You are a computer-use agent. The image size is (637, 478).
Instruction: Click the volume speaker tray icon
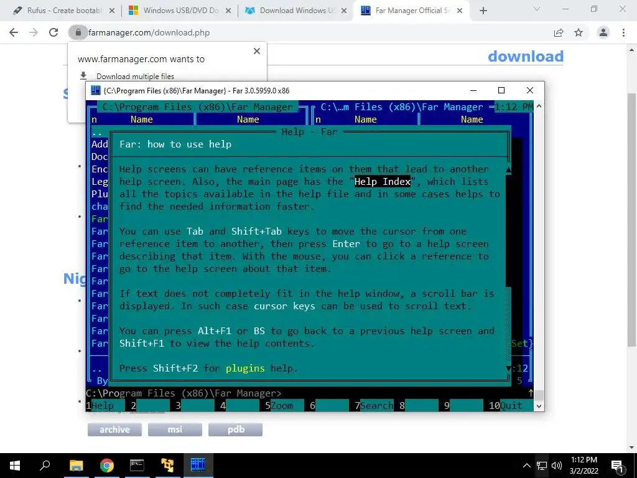[557, 466]
